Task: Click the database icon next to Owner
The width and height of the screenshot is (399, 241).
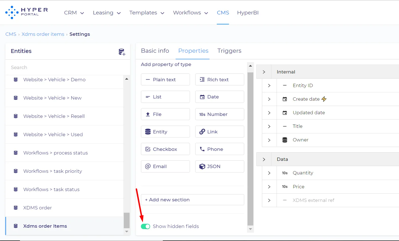Action: [285, 140]
